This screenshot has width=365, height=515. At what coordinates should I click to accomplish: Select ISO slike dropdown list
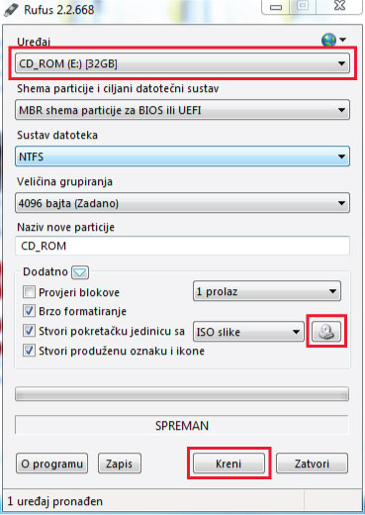point(248,332)
